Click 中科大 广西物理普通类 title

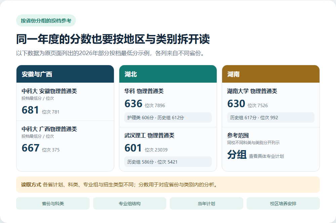click(x=49, y=129)
